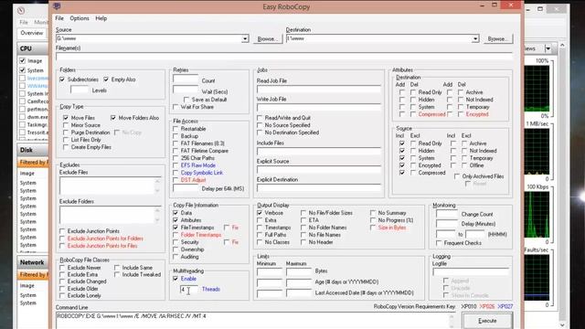The height and width of the screenshot is (329, 585).
Task: Enable the Purge Destination checkbox
Action: [x=66, y=133]
